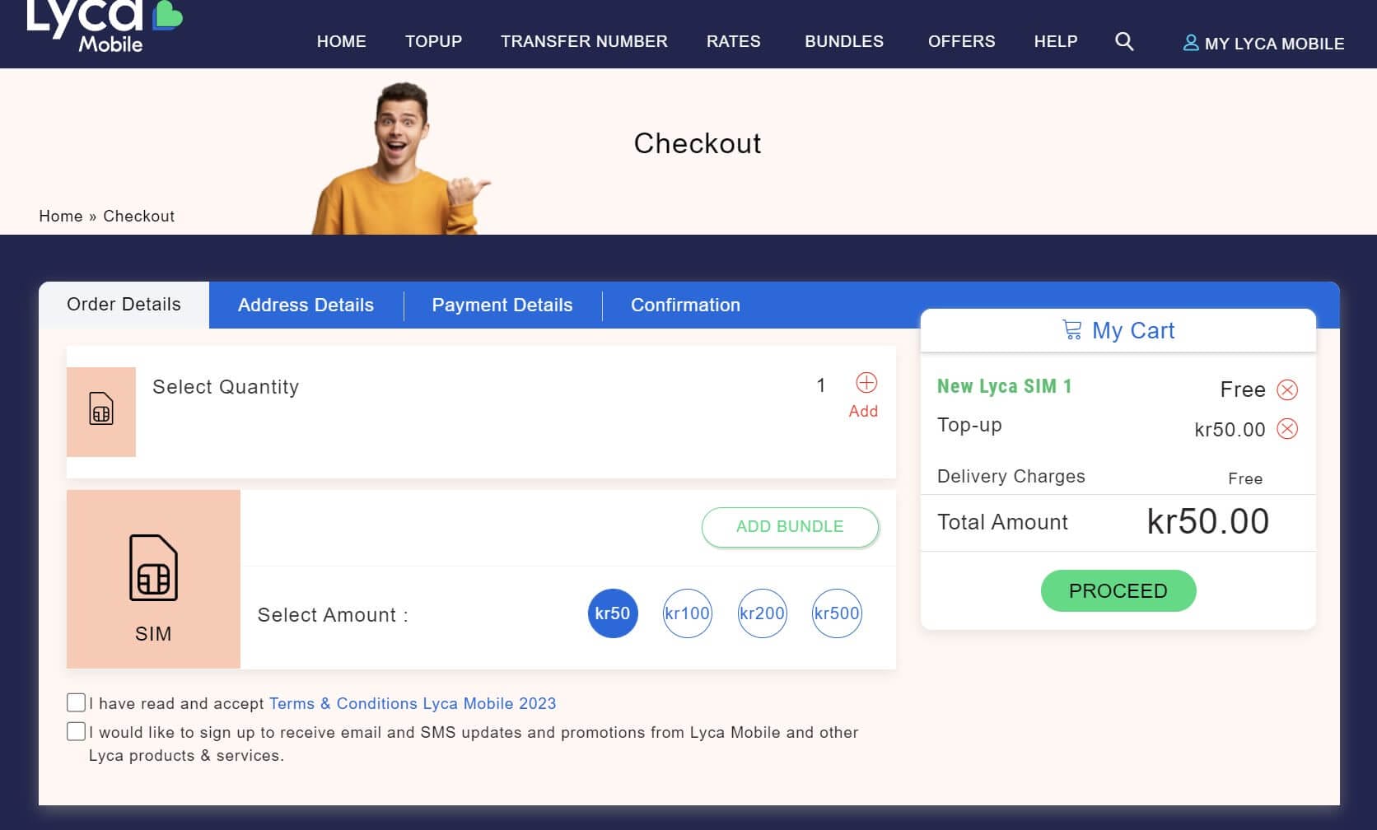Open Terms & Conditions Lyca Mobile 2023 link
Image resolution: width=1377 pixels, height=830 pixels.
pos(413,703)
